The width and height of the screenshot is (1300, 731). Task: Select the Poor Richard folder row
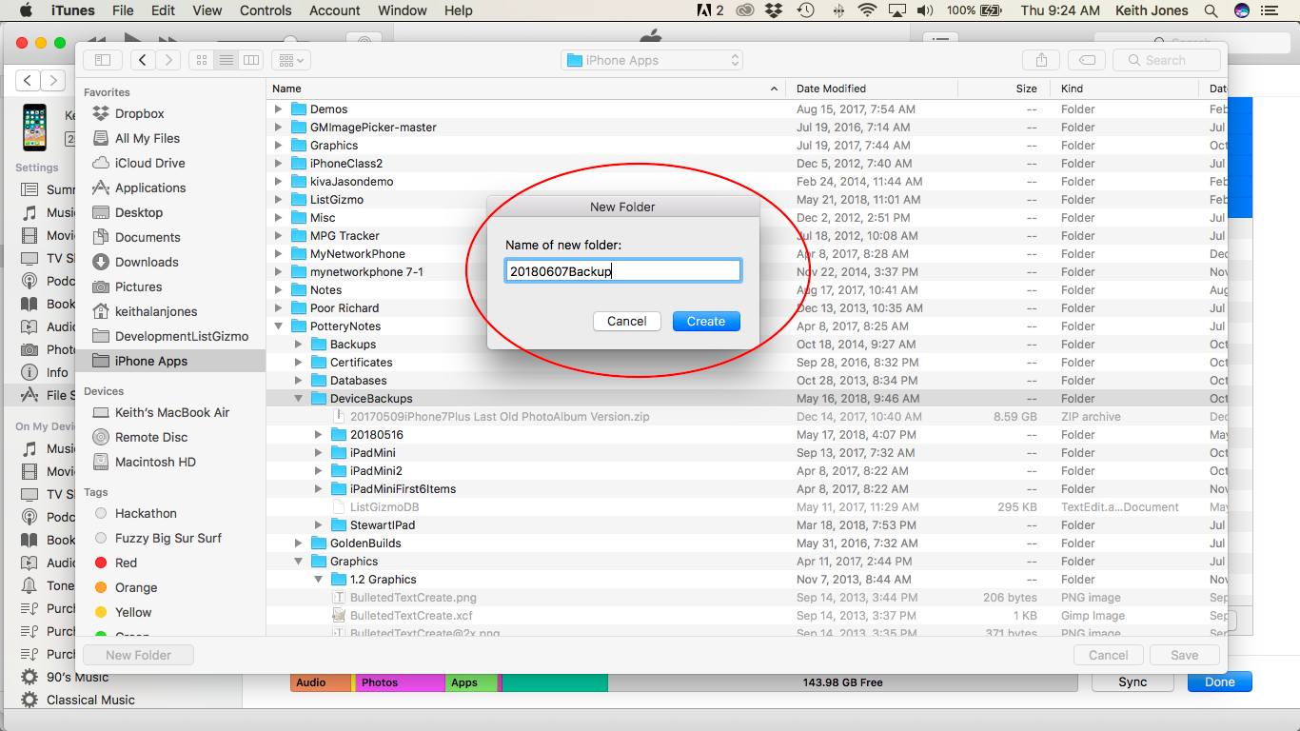point(746,308)
